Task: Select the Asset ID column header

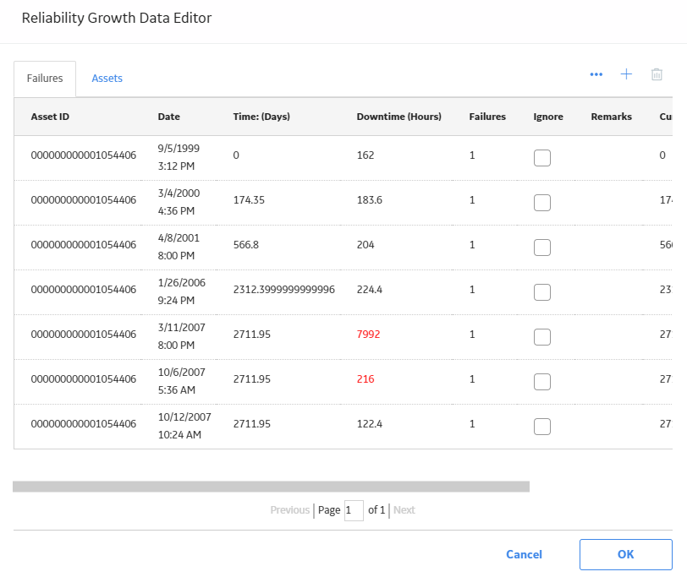Action: click(x=50, y=117)
